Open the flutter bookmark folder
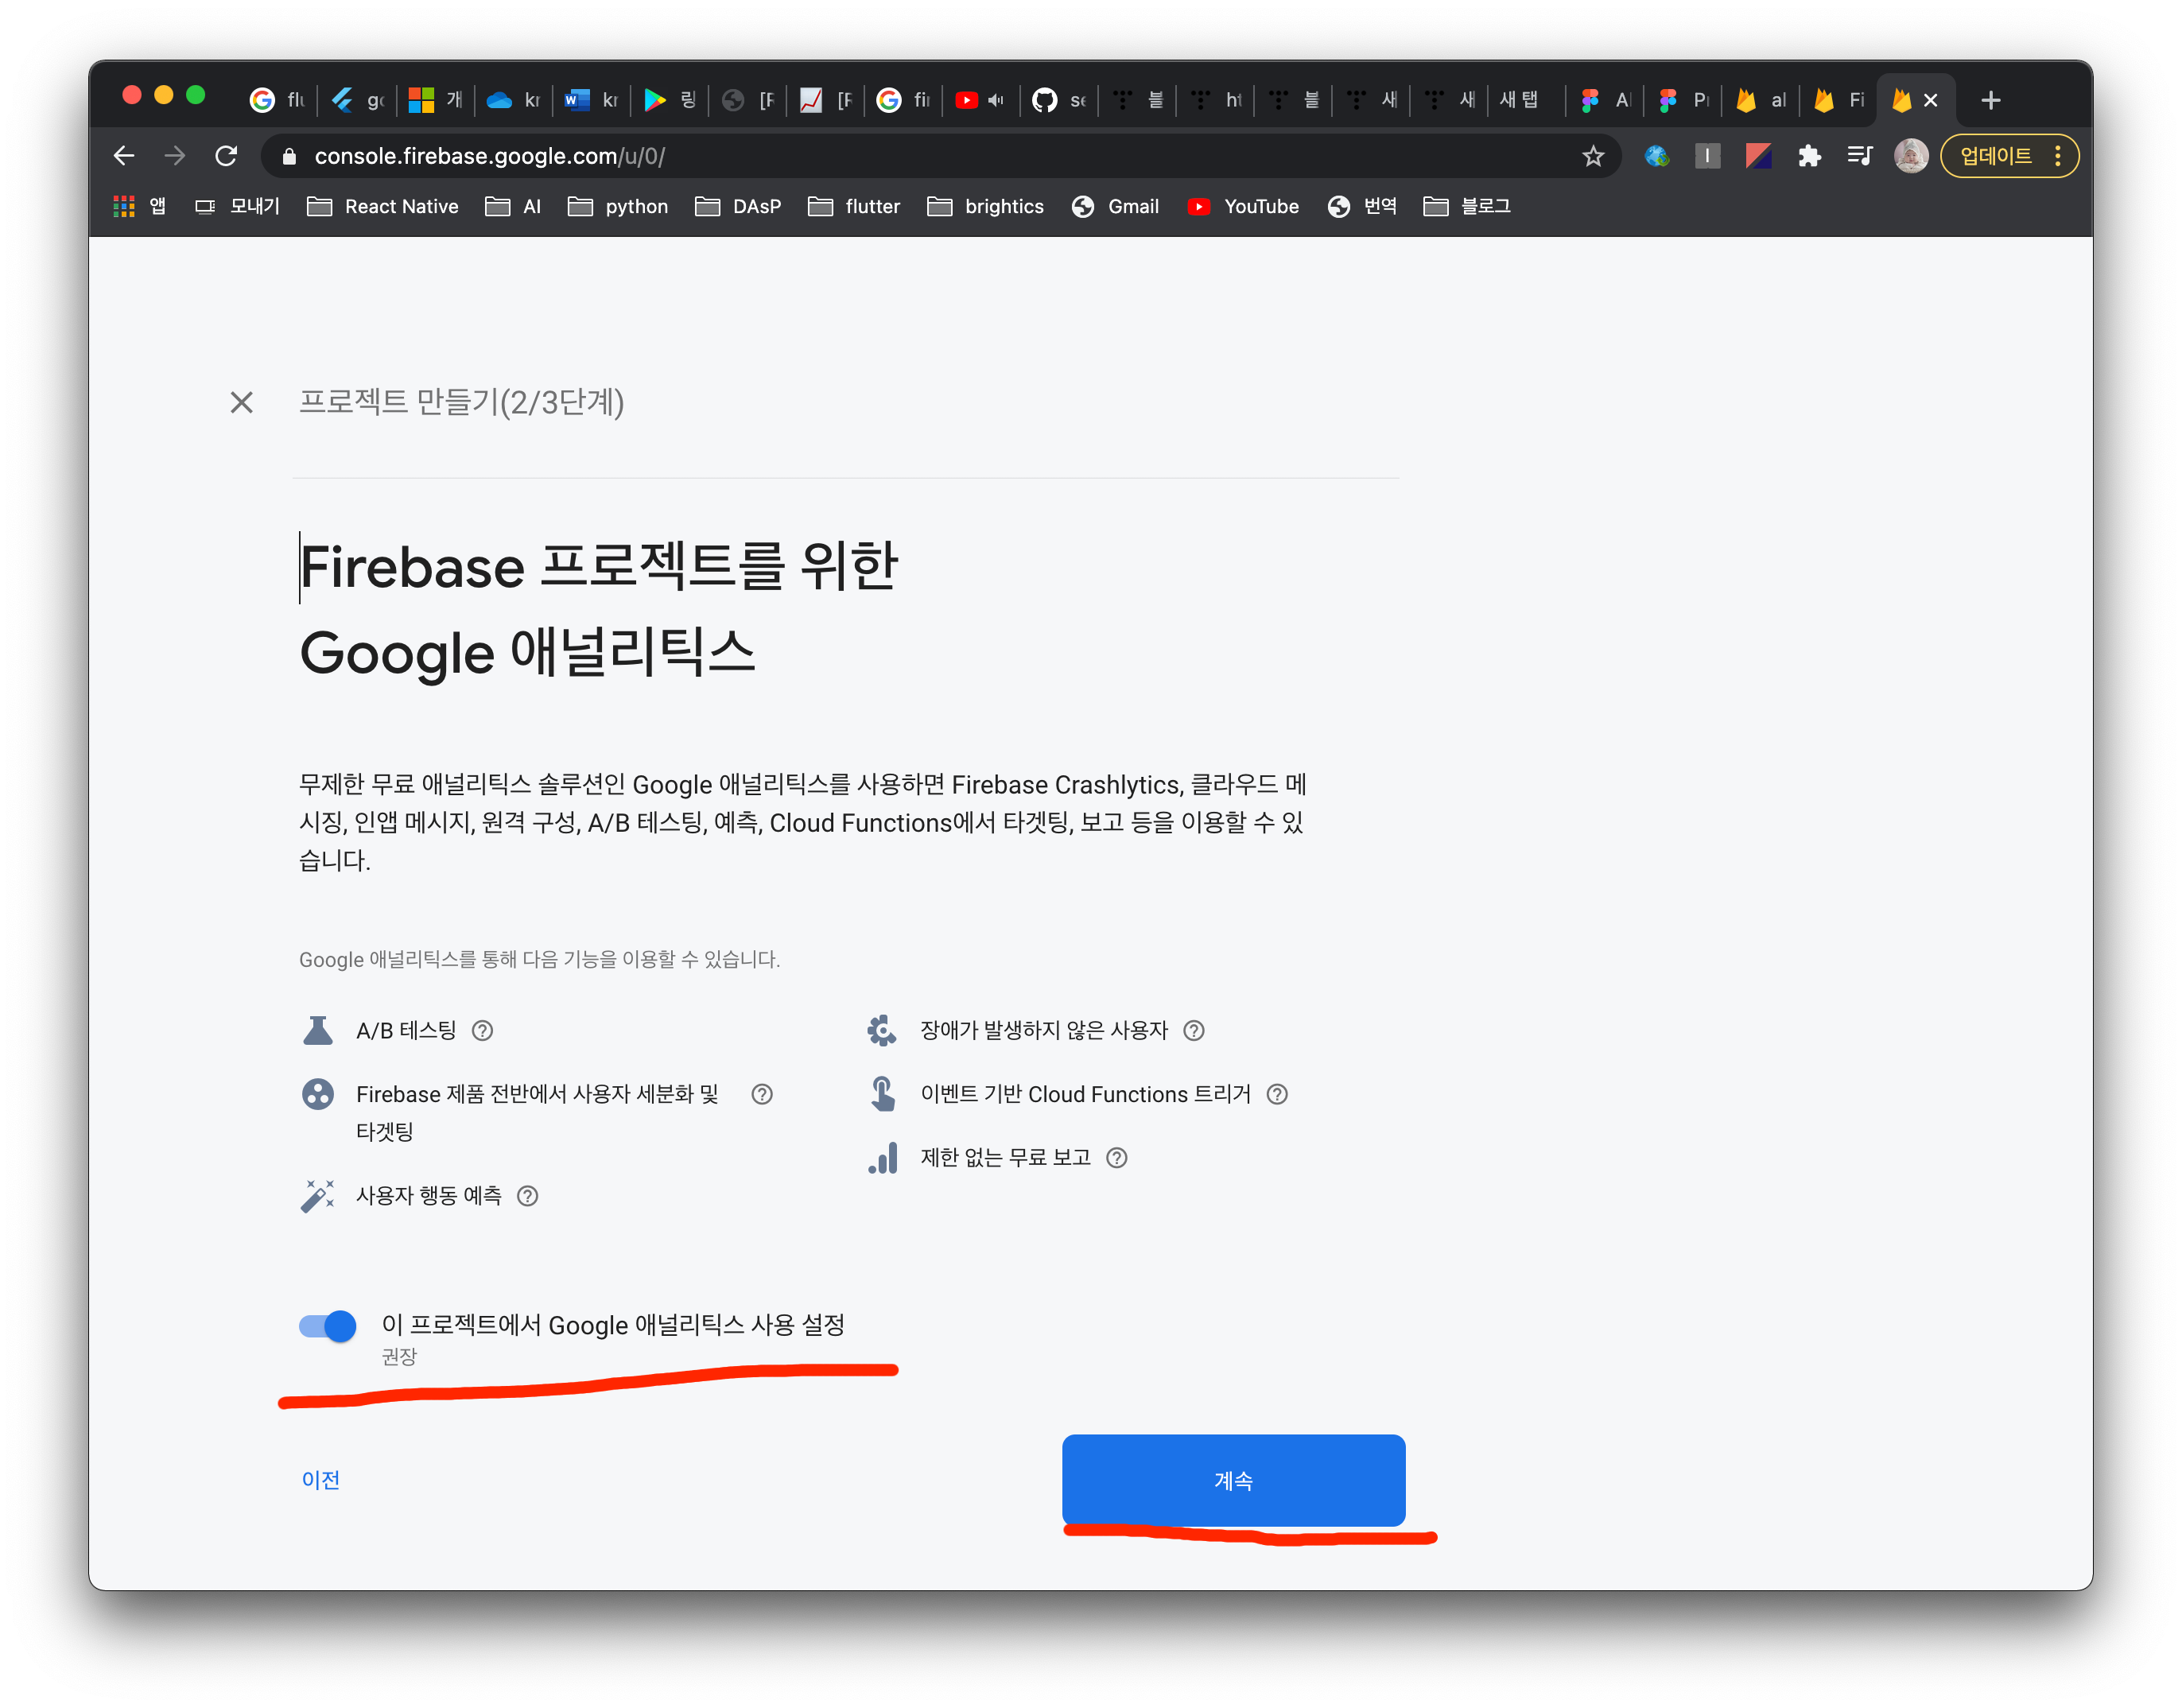 [x=854, y=207]
